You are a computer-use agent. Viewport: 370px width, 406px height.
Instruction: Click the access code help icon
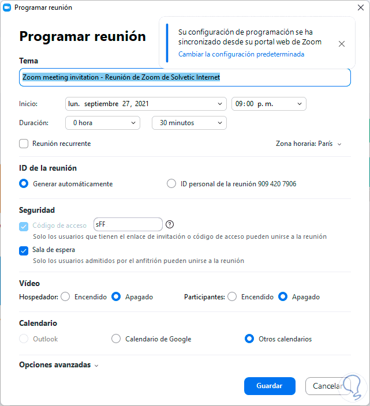[x=170, y=225]
